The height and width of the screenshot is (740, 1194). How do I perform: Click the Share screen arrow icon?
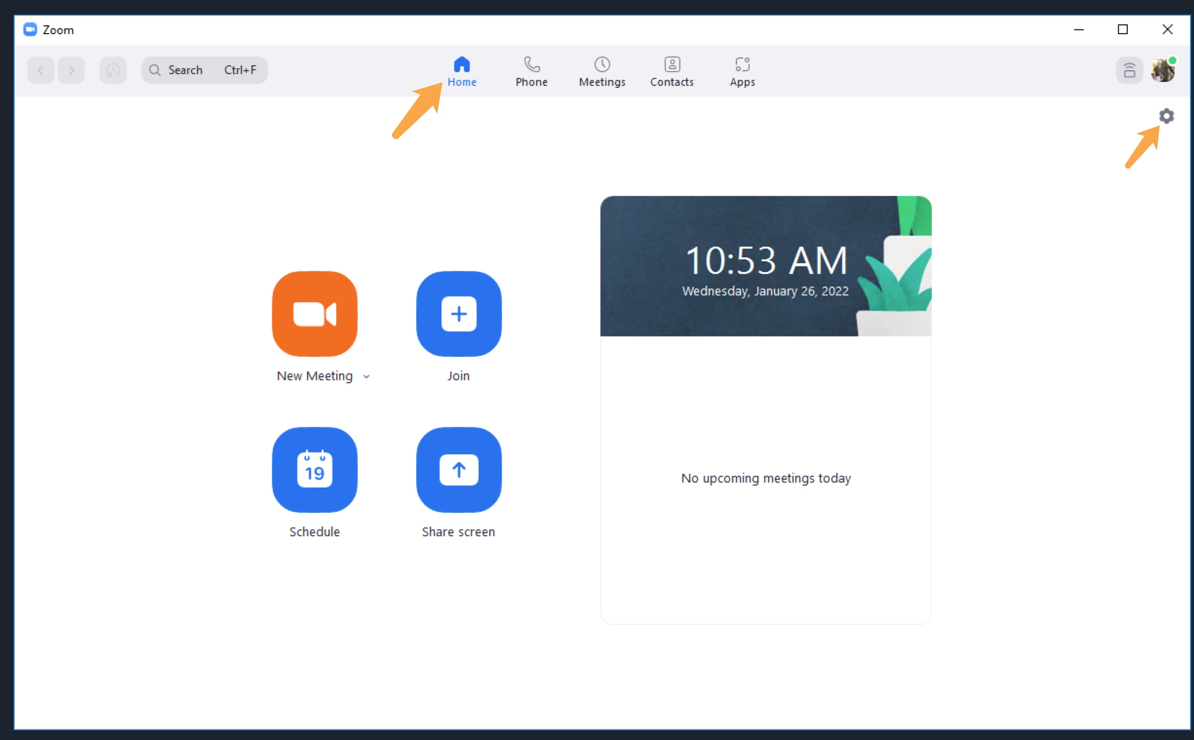(458, 470)
